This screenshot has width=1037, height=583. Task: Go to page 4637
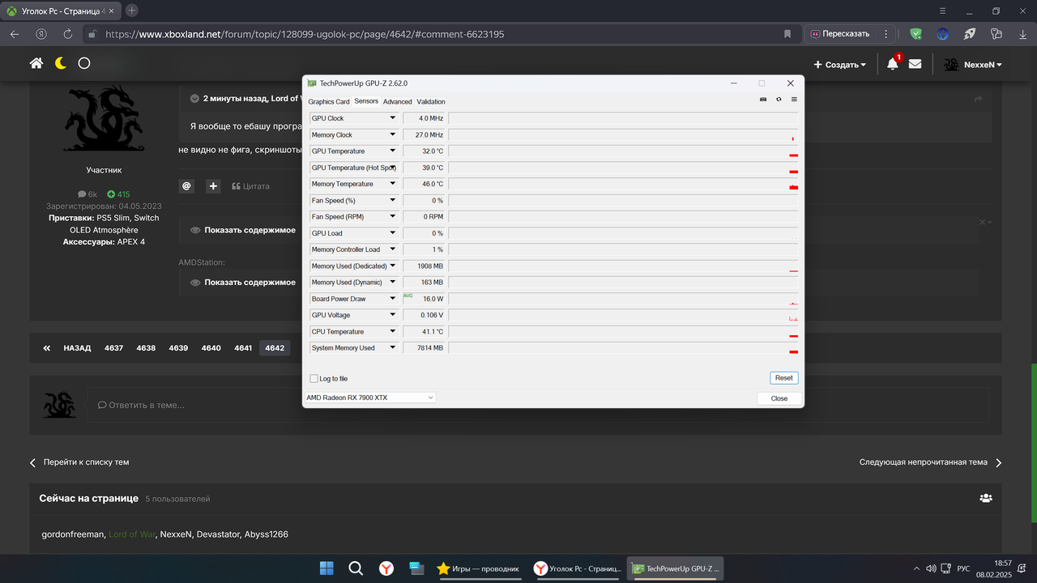(x=113, y=348)
